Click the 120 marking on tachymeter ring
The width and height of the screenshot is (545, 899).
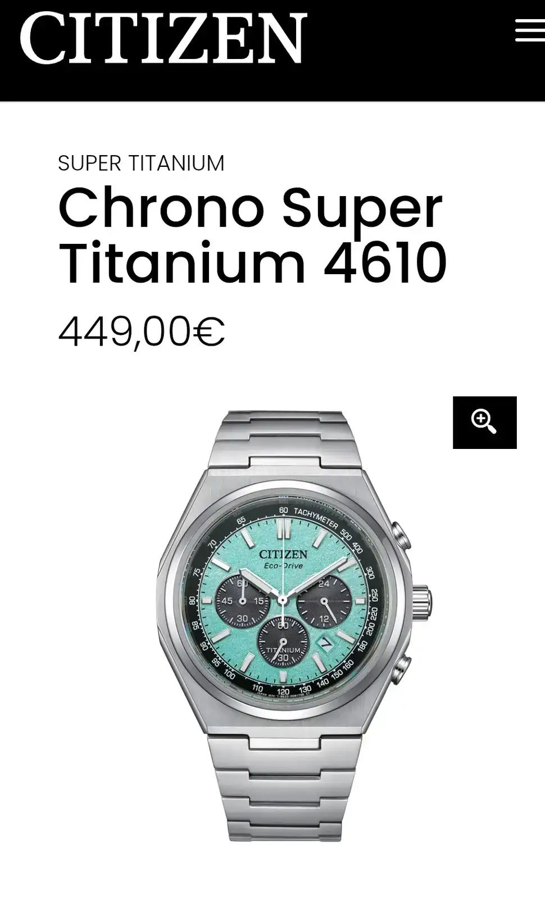(x=283, y=691)
